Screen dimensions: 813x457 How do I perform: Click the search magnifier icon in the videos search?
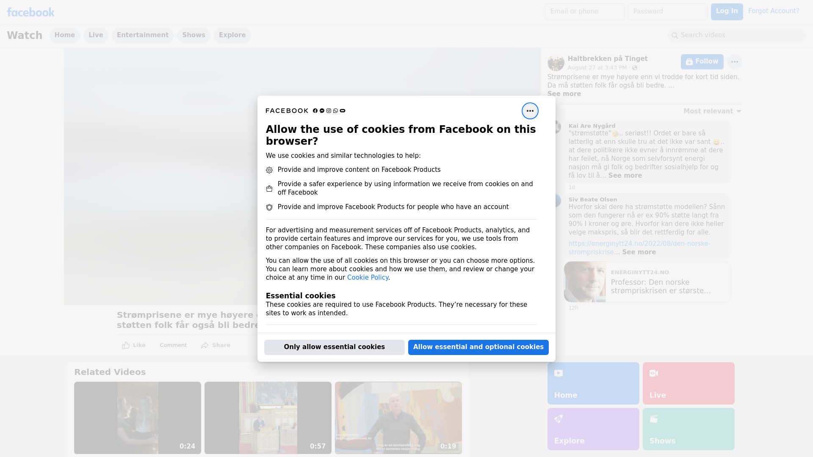click(x=675, y=36)
